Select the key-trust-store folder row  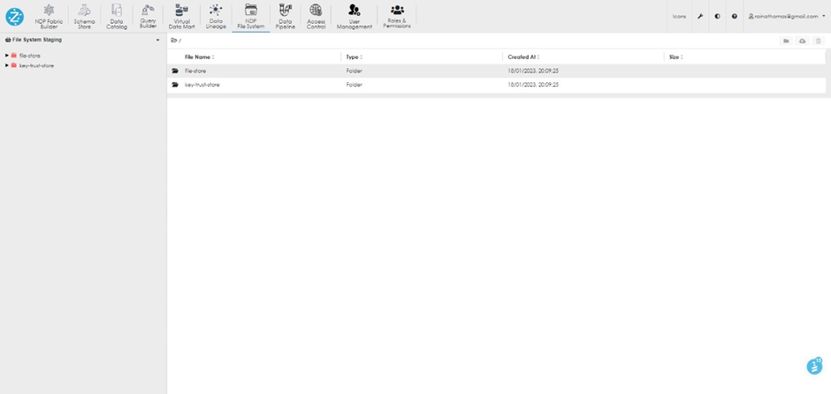202,85
